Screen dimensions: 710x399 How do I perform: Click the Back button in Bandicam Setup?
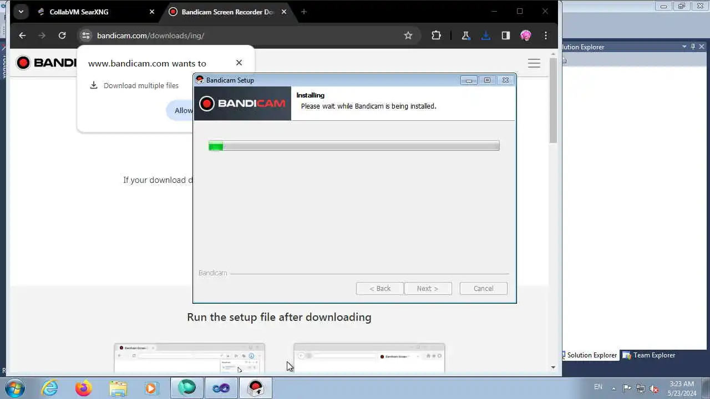coord(380,288)
